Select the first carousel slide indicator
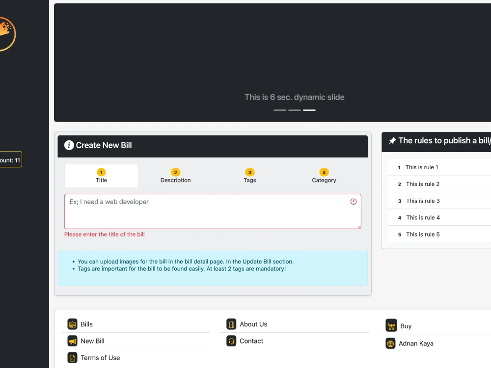 coord(280,110)
